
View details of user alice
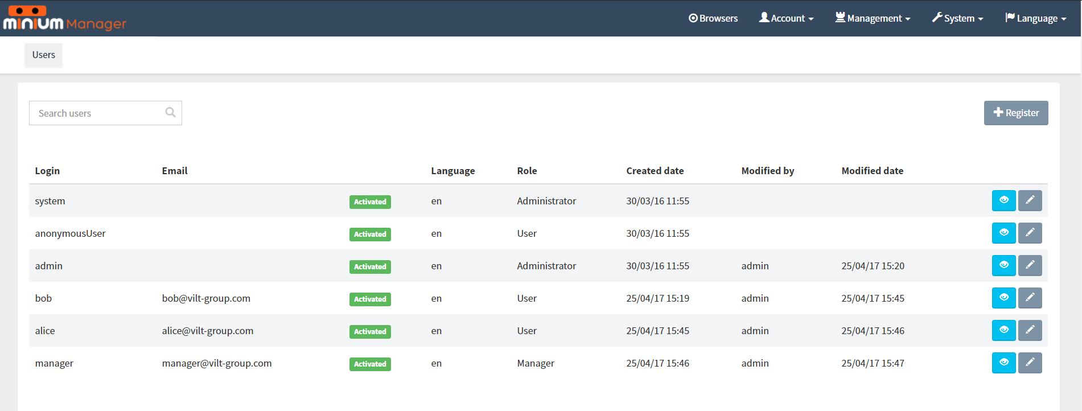coord(1003,330)
